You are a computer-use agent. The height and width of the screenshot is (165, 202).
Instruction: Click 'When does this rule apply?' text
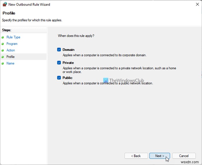click(x=76, y=36)
